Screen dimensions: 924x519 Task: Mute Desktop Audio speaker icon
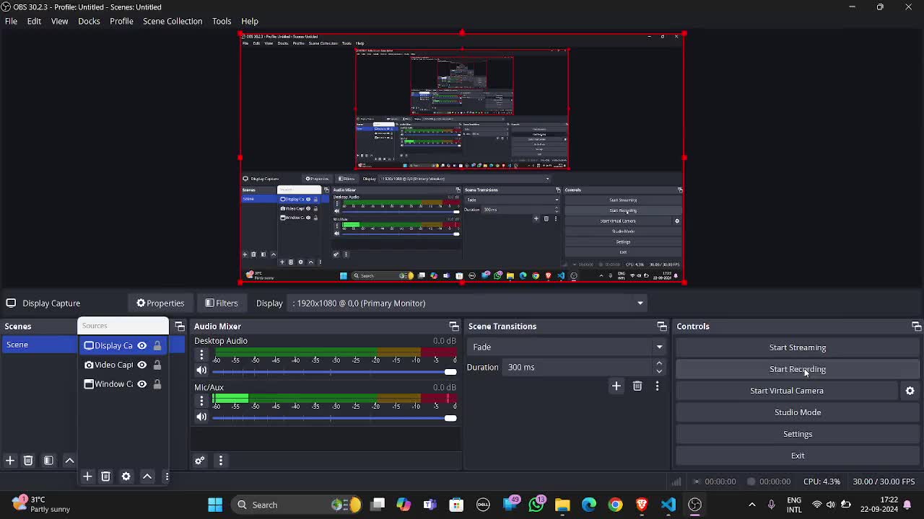click(x=201, y=371)
